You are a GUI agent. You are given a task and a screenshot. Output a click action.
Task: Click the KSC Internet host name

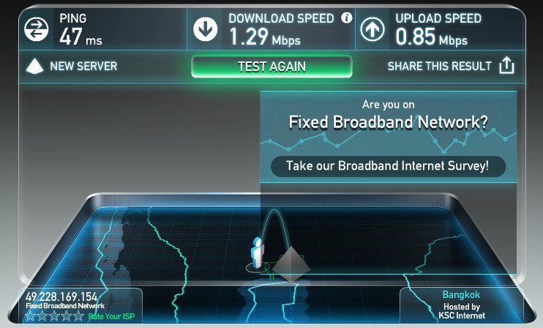click(462, 316)
